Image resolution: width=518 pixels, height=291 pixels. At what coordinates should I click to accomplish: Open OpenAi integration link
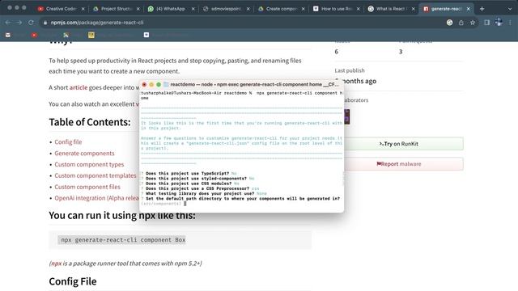(96, 198)
